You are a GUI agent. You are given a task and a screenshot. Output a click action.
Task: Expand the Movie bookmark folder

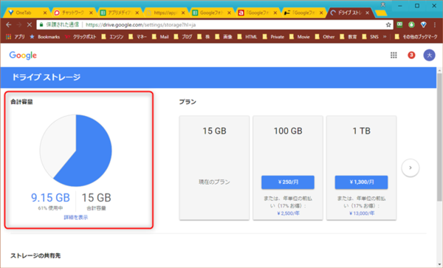point(300,37)
